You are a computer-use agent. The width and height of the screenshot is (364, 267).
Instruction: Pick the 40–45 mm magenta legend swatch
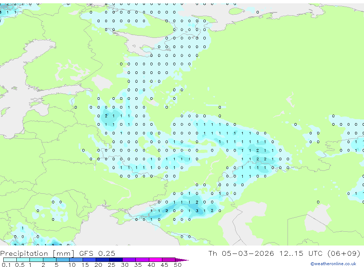[155, 260]
